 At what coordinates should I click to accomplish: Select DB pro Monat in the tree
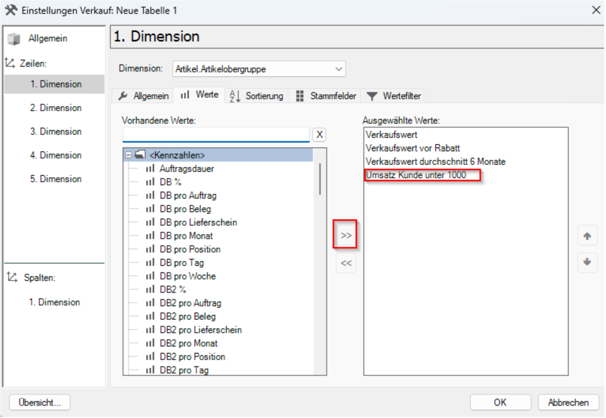coord(186,236)
